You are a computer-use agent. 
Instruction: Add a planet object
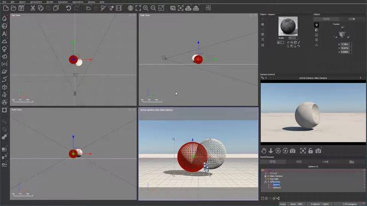tap(5, 72)
